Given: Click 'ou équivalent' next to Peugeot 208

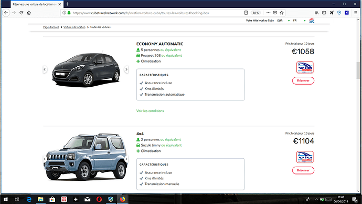Looking at the screenshot, I should pos(172,56).
